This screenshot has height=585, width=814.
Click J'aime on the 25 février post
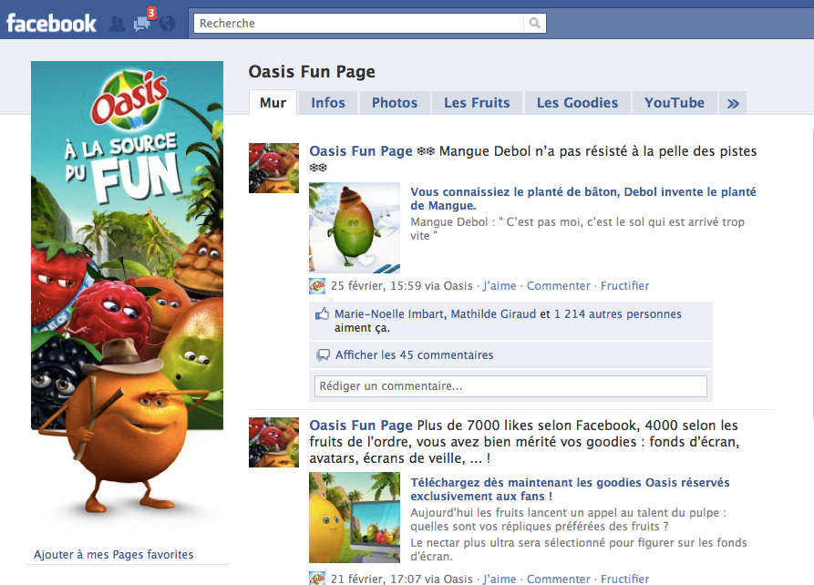click(x=500, y=286)
